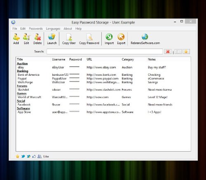Open the File menu

point(15,28)
